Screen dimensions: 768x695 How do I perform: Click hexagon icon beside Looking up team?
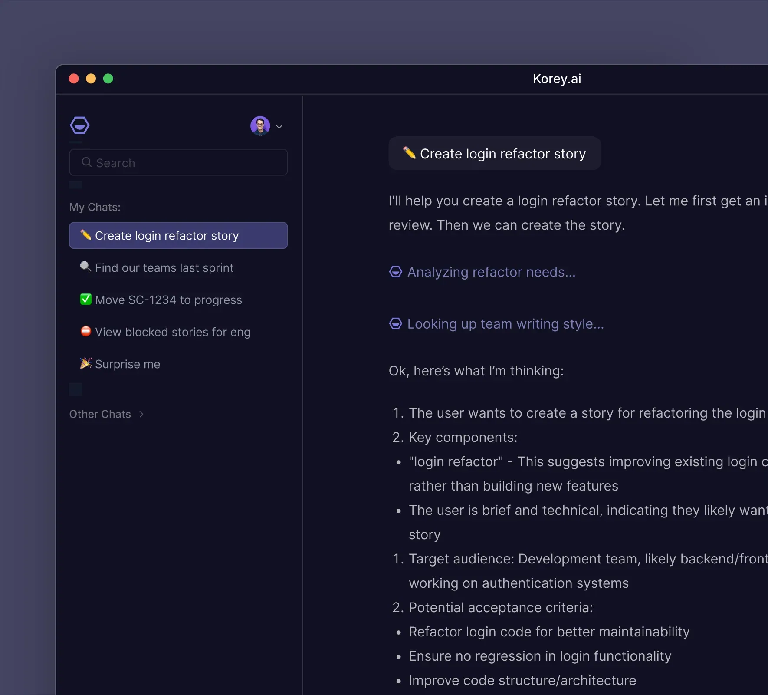395,324
